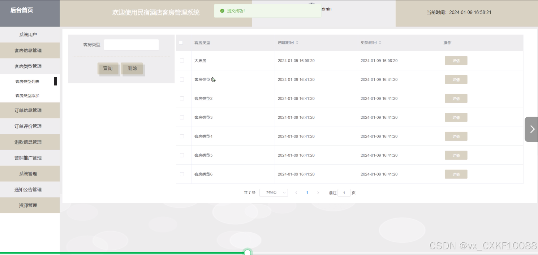The width and height of the screenshot is (538, 255).
Task: Sort by 创建时间 column arrows
Action: point(297,43)
